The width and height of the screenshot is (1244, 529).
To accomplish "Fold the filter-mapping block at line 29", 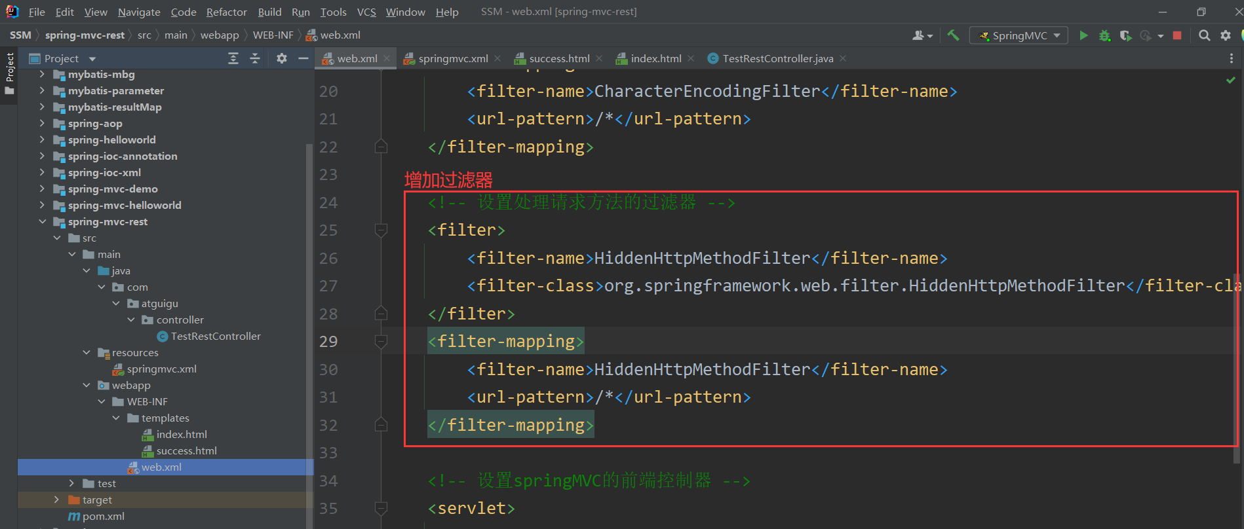I will tap(381, 341).
